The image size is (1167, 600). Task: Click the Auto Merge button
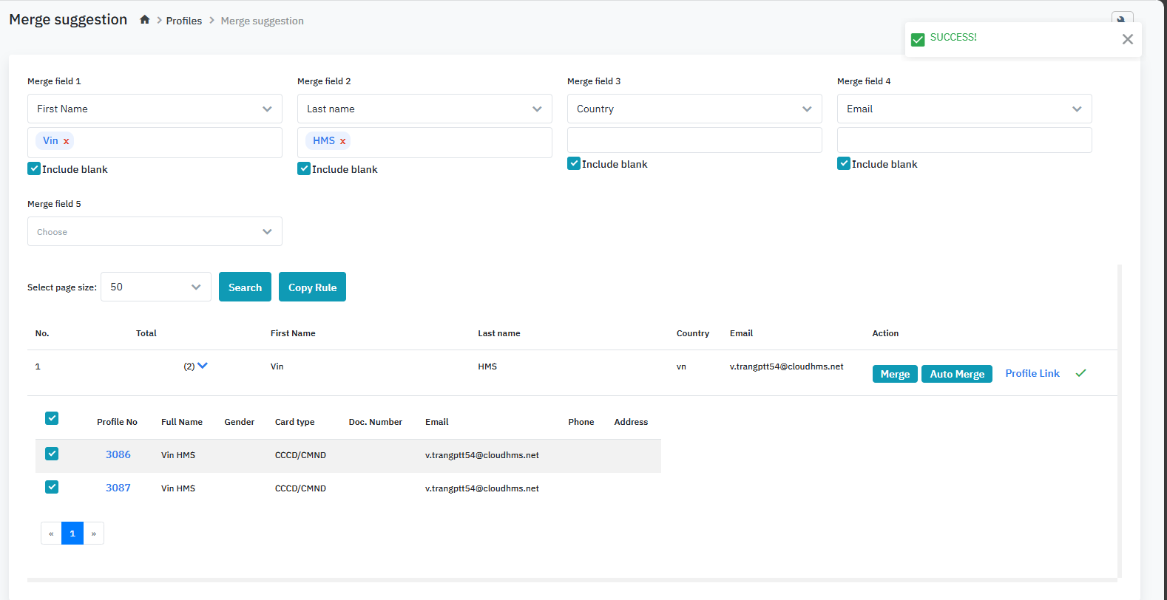[956, 374]
